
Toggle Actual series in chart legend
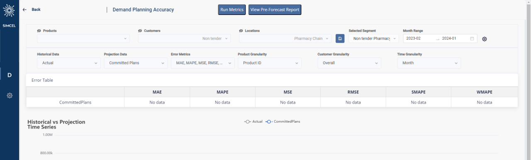[x=253, y=121]
